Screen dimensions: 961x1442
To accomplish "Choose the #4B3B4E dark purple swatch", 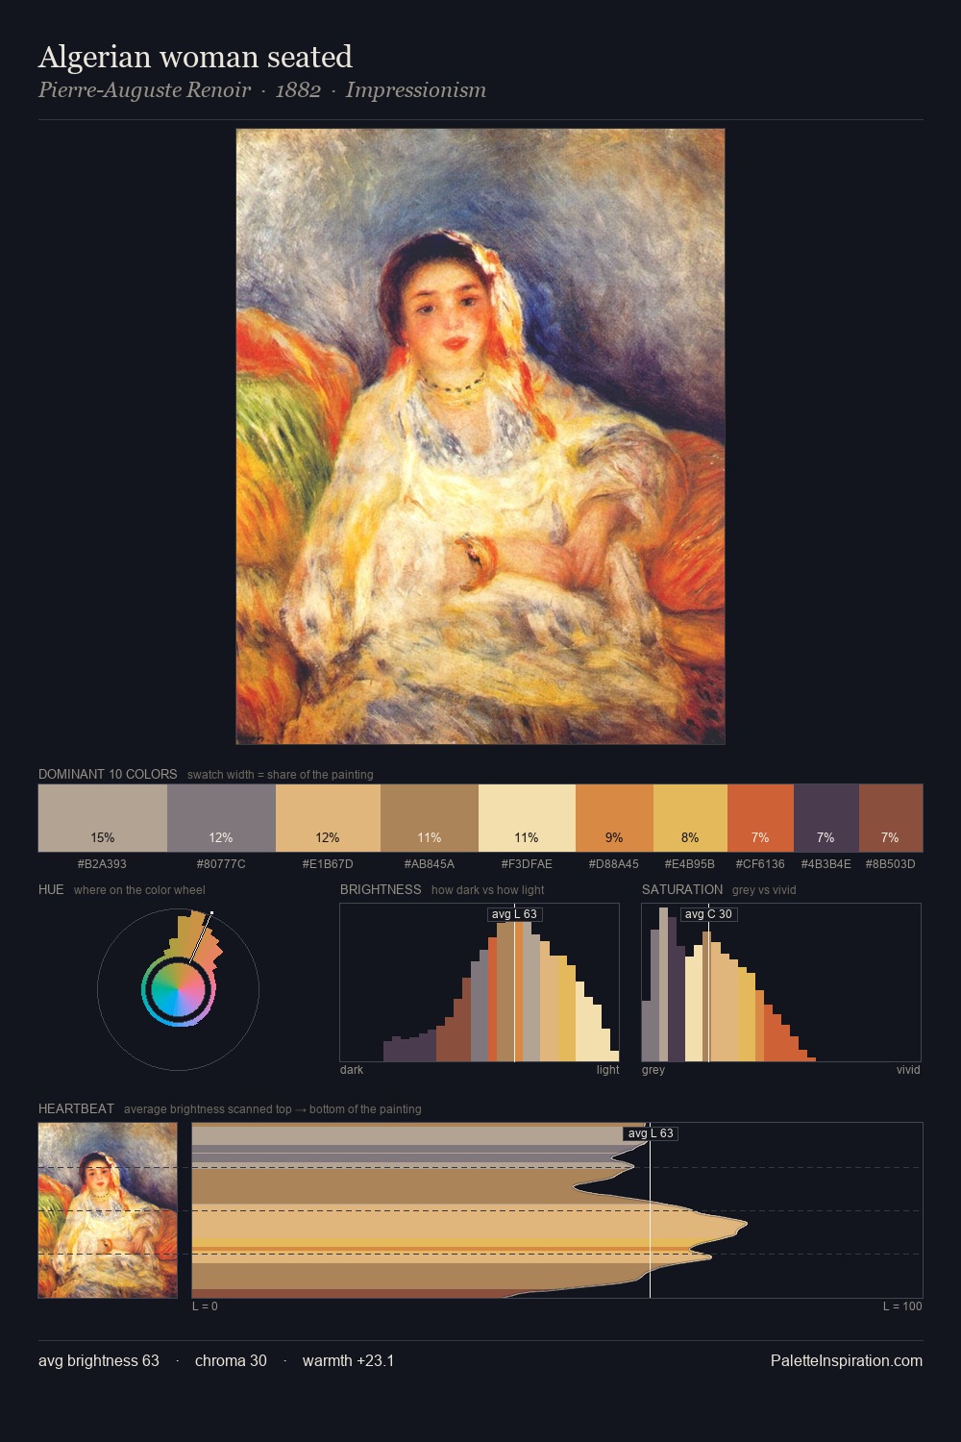I will [x=826, y=818].
